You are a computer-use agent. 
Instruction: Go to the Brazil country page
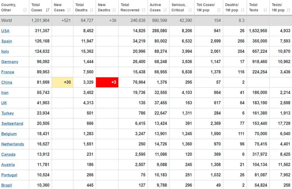[x=7, y=185]
